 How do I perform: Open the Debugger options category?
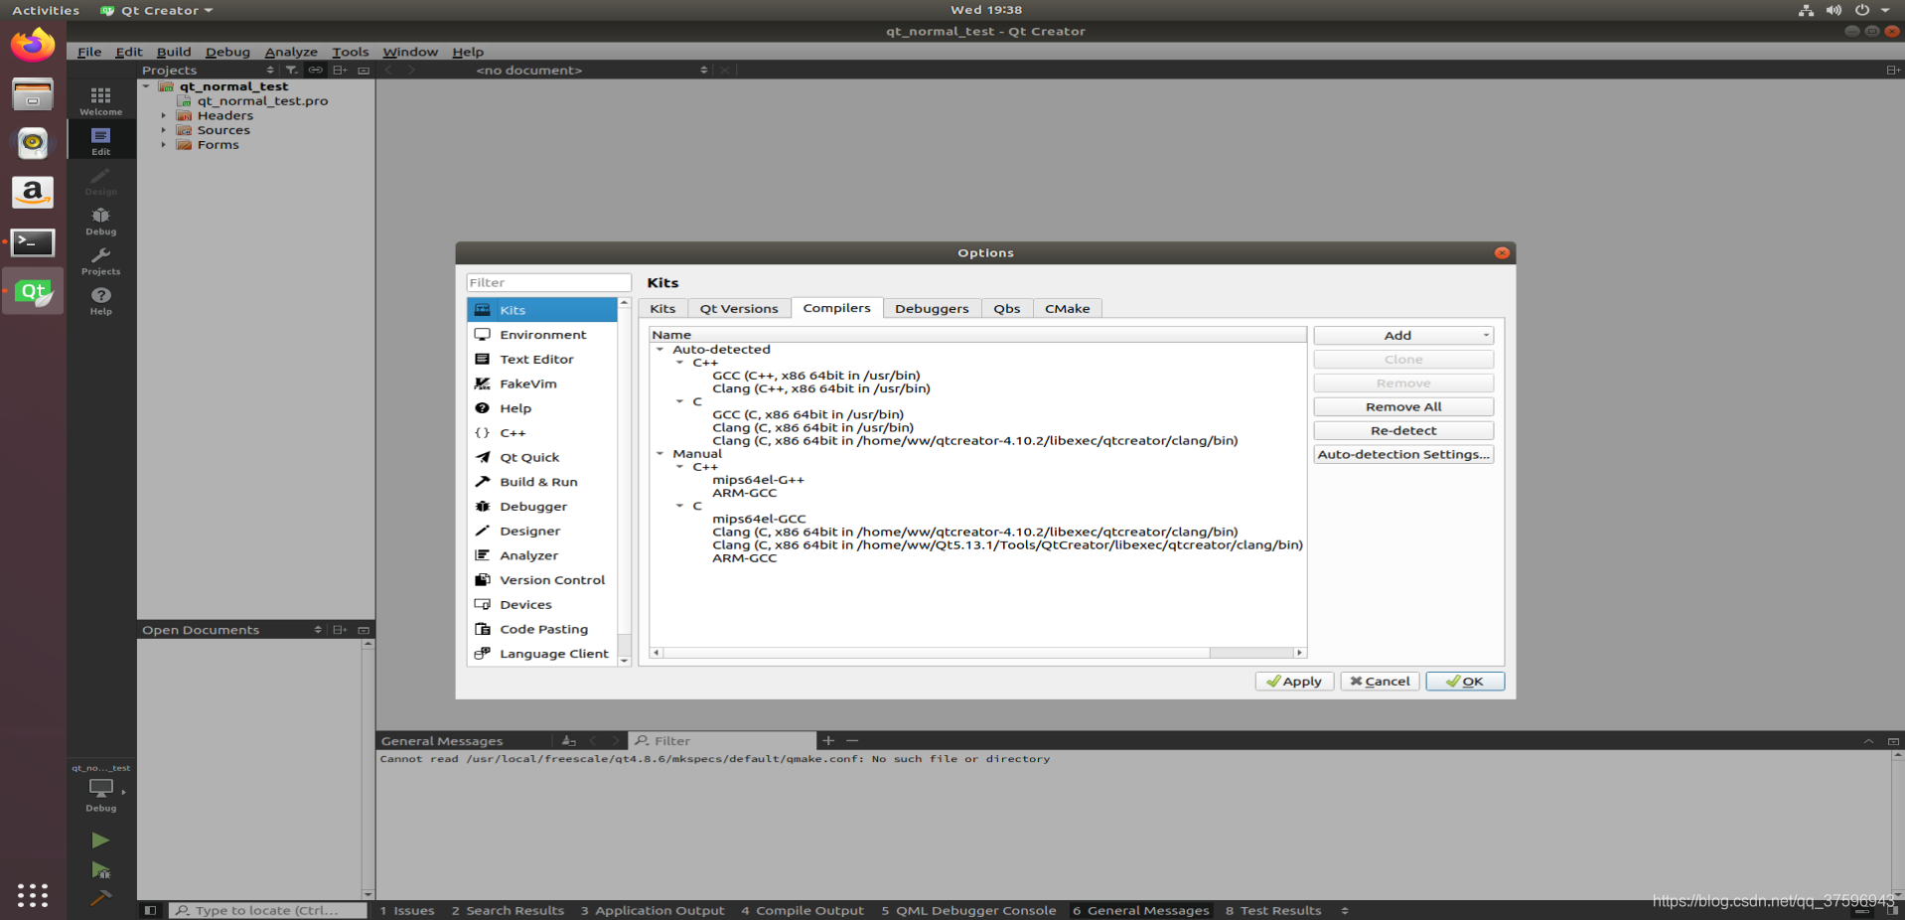tap(541, 506)
